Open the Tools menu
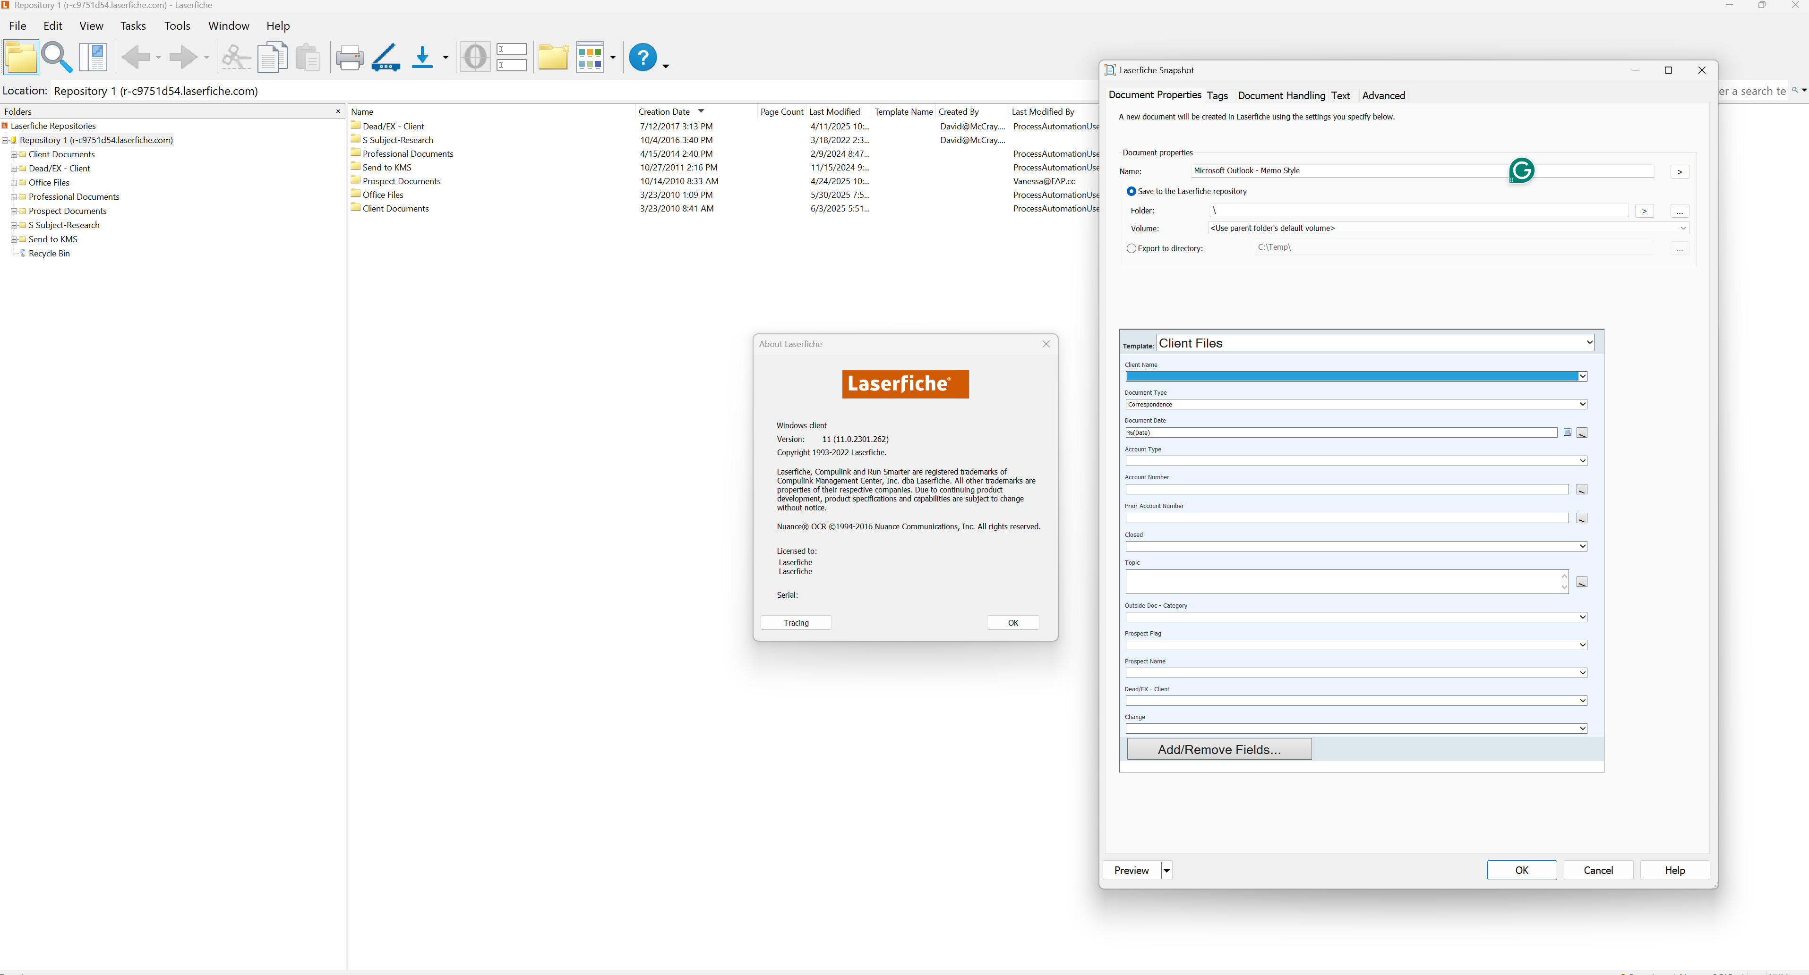1809x975 pixels. (x=177, y=26)
